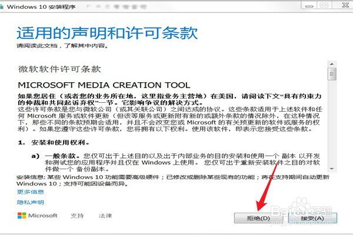The image size is (353, 235).
Task: Minimize the Windows 10 setup window
Action: point(309,5)
